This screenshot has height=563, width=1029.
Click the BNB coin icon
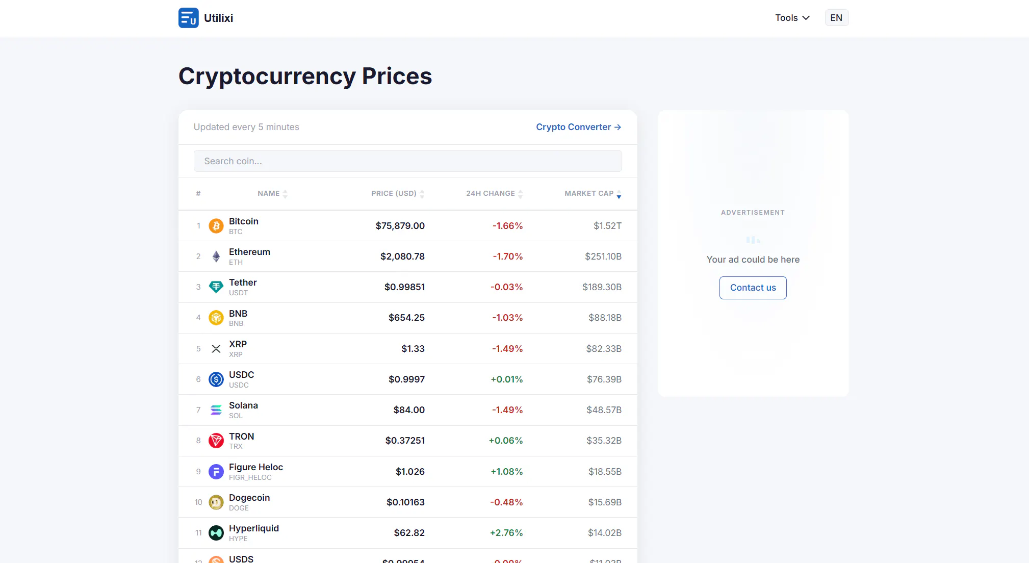[216, 318]
